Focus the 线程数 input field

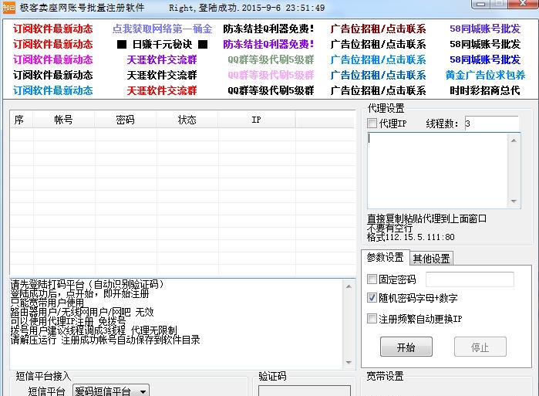(x=491, y=124)
